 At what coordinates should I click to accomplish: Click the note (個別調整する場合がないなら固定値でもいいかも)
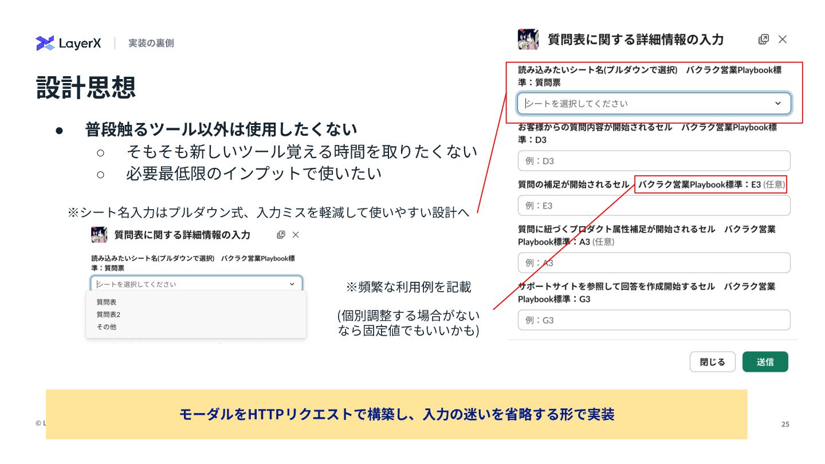pyautogui.click(x=408, y=323)
